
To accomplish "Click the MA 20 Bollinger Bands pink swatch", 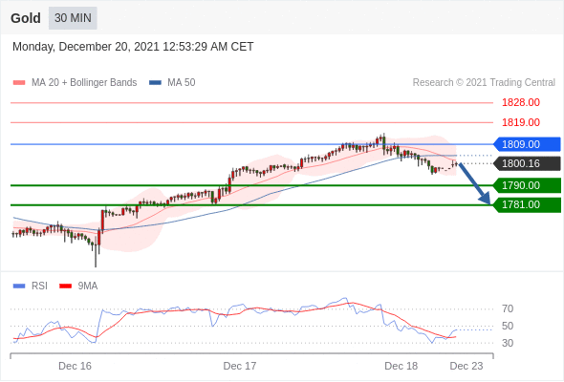I will (x=19, y=83).
